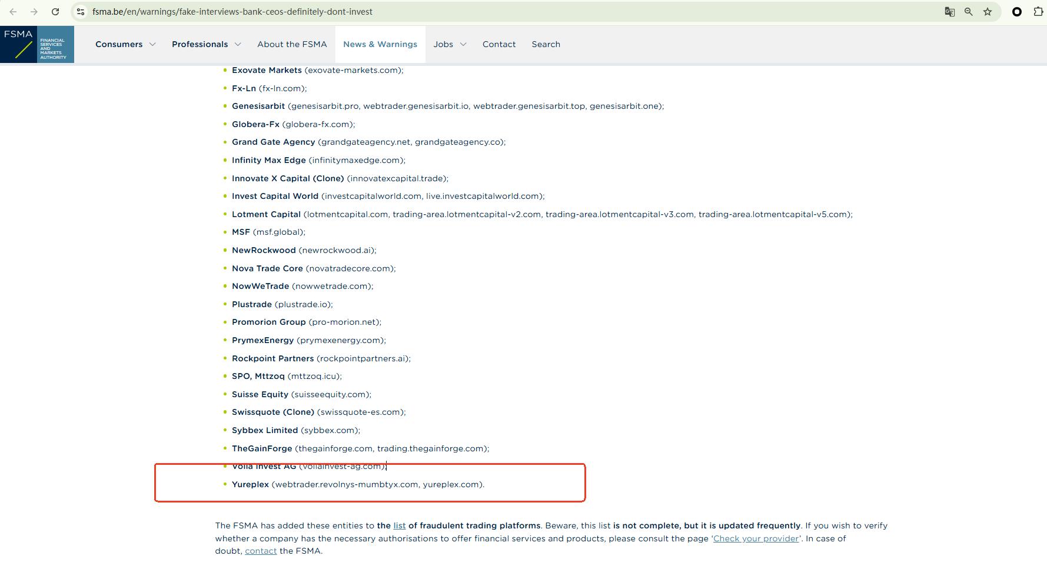
Task: Open Search in the navigation bar
Action: 546,44
